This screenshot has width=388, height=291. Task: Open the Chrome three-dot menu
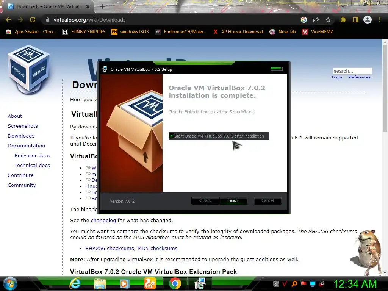[380, 20]
